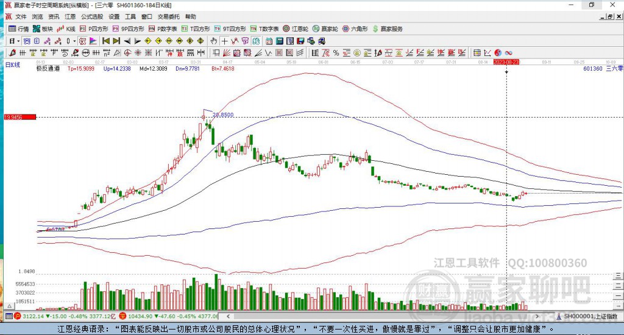Click the 2023-08-23 date marker on timeline
The image size is (624, 335).
click(x=506, y=62)
